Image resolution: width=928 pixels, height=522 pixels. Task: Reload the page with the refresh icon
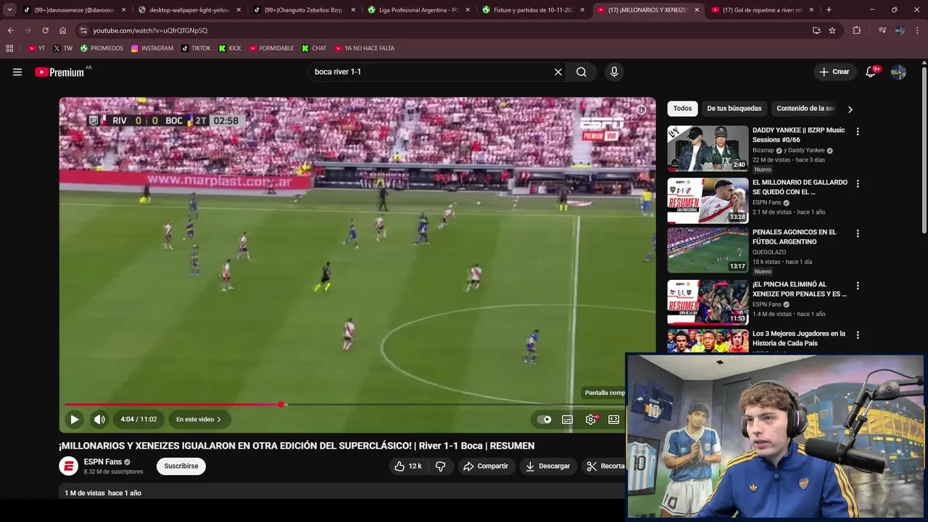coord(45,30)
